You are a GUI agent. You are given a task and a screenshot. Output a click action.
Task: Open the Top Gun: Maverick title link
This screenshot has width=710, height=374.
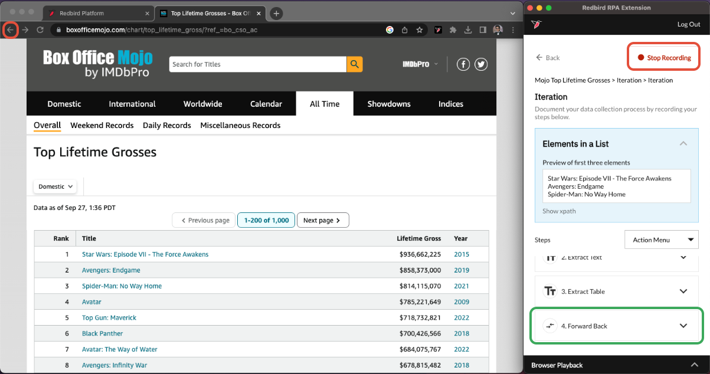(x=109, y=317)
